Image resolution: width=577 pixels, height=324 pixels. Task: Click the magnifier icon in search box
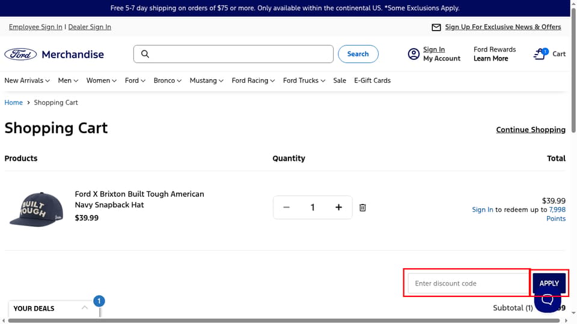tap(145, 54)
